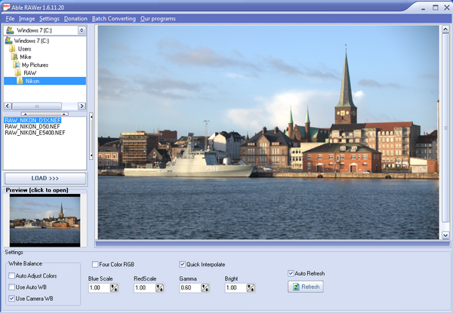The image size is (453, 313).
Task: Collapse the panel using the horizontal splitter handle
Action: click(45, 112)
